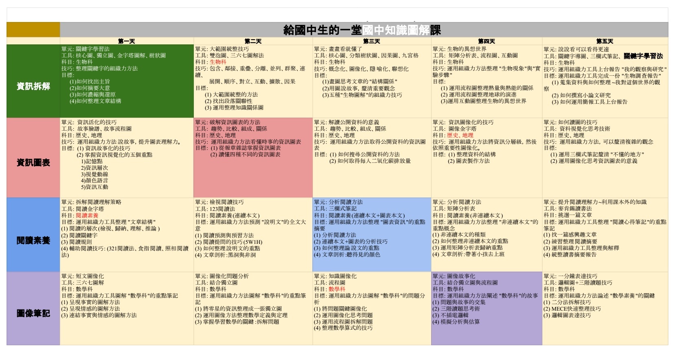Select the gold cell left of the title

pyautogui.click(x=33, y=30)
